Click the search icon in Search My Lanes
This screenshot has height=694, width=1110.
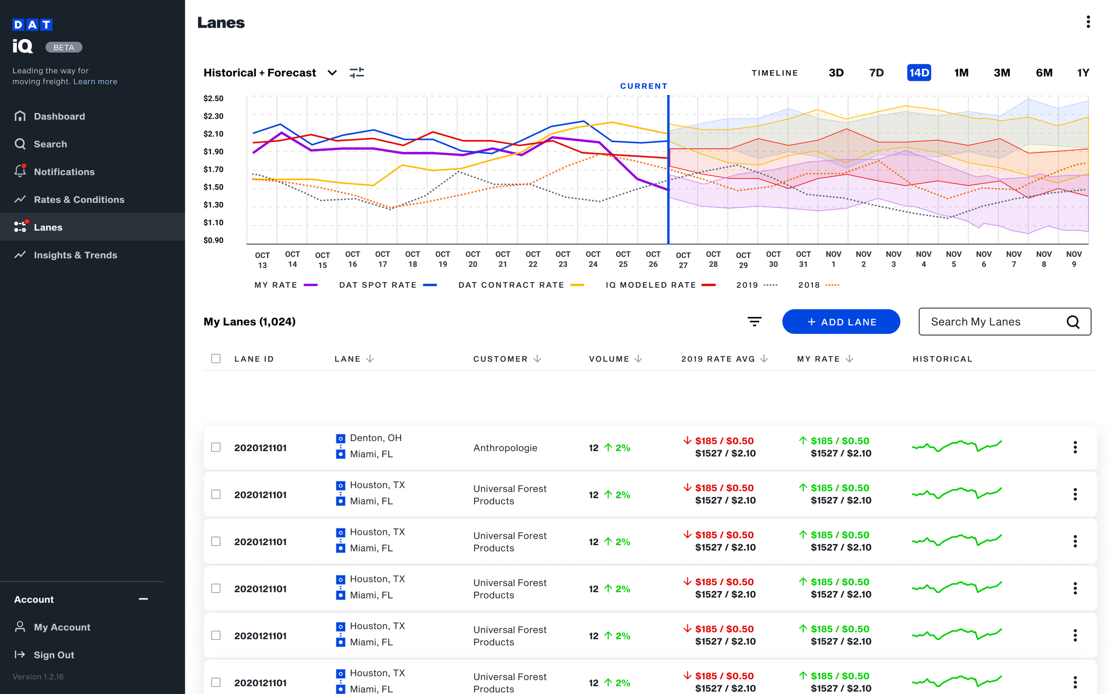[1072, 322]
